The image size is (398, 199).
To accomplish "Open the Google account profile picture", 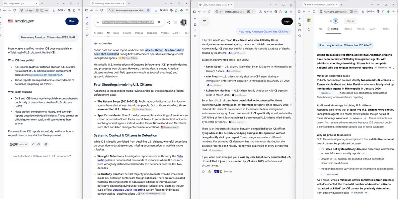I will [x=184, y=22].
